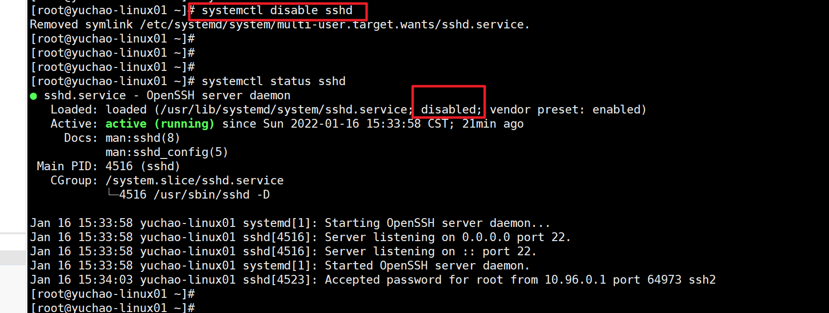Click the red-boxed 'systemctl disable sshd' command

tap(277, 10)
